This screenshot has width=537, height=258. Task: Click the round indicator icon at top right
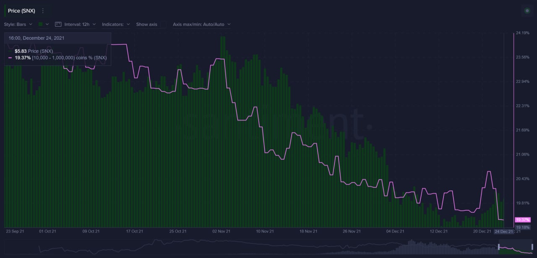coord(527,11)
